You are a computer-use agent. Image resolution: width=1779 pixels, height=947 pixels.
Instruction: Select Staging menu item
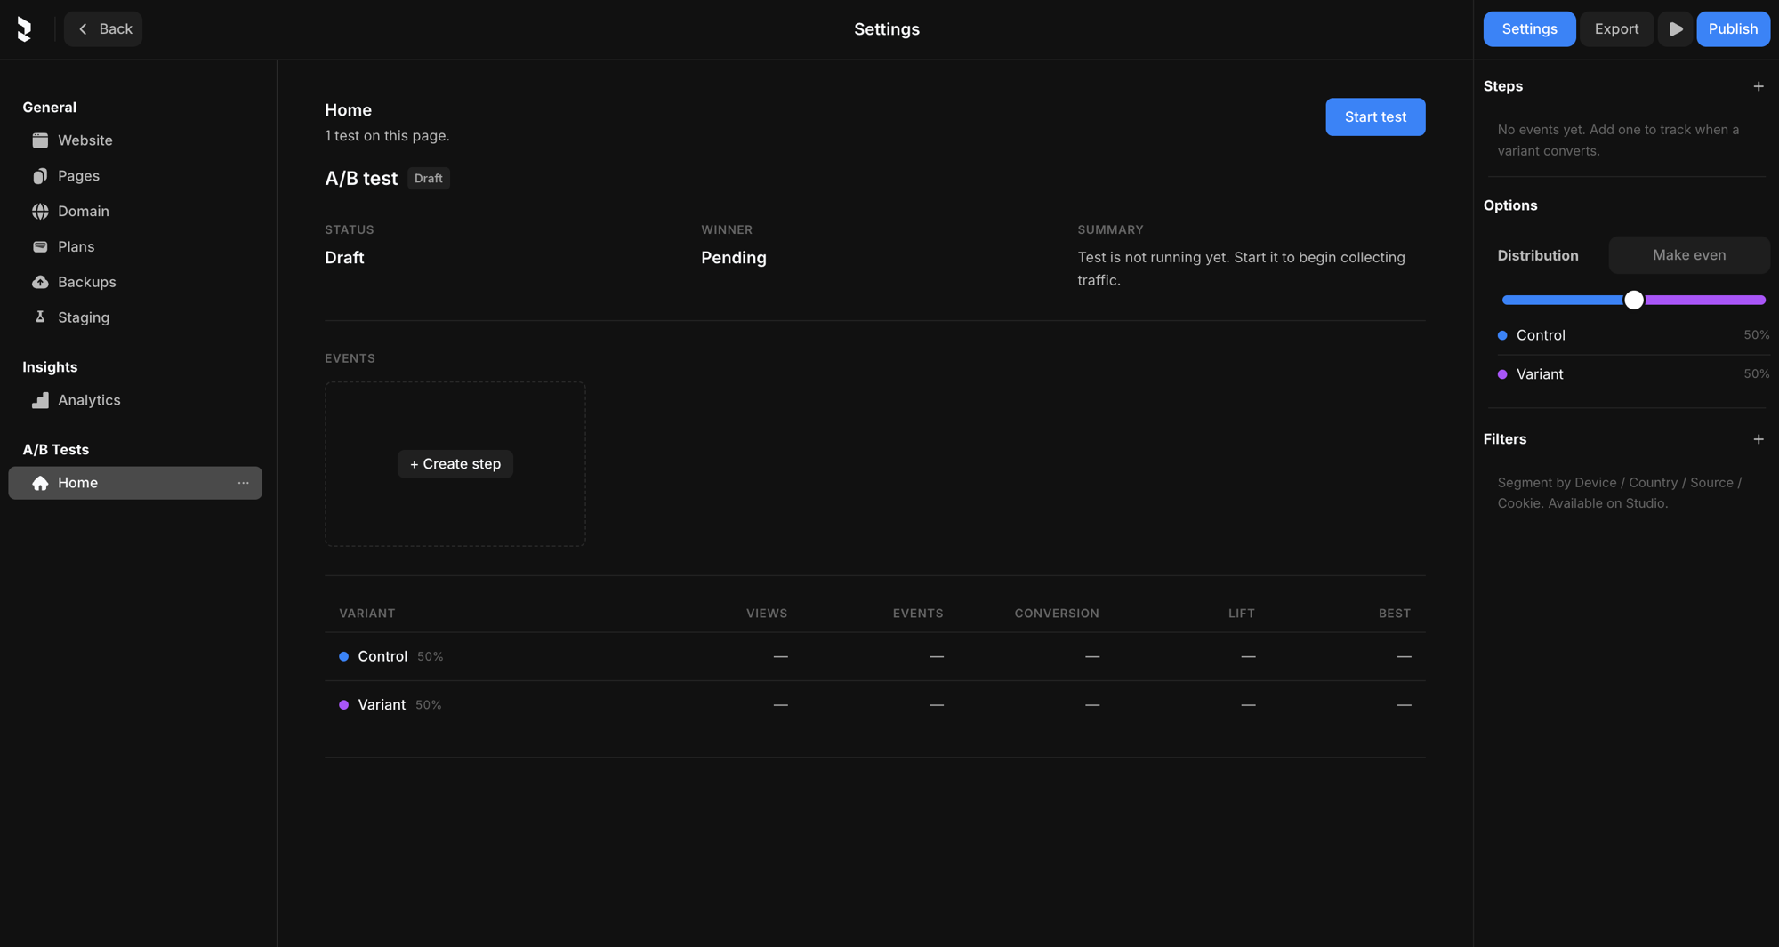[135, 317]
